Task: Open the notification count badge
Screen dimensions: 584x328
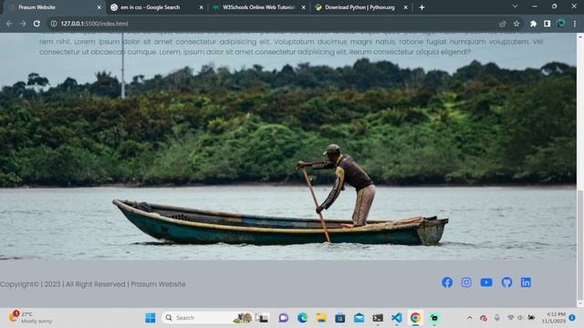Action: (572, 318)
